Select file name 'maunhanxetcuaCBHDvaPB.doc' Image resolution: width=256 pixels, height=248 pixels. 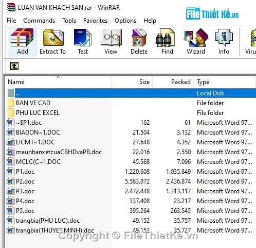[x=59, y=152]
